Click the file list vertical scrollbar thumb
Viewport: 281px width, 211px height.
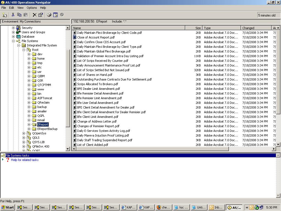point(278,72)
